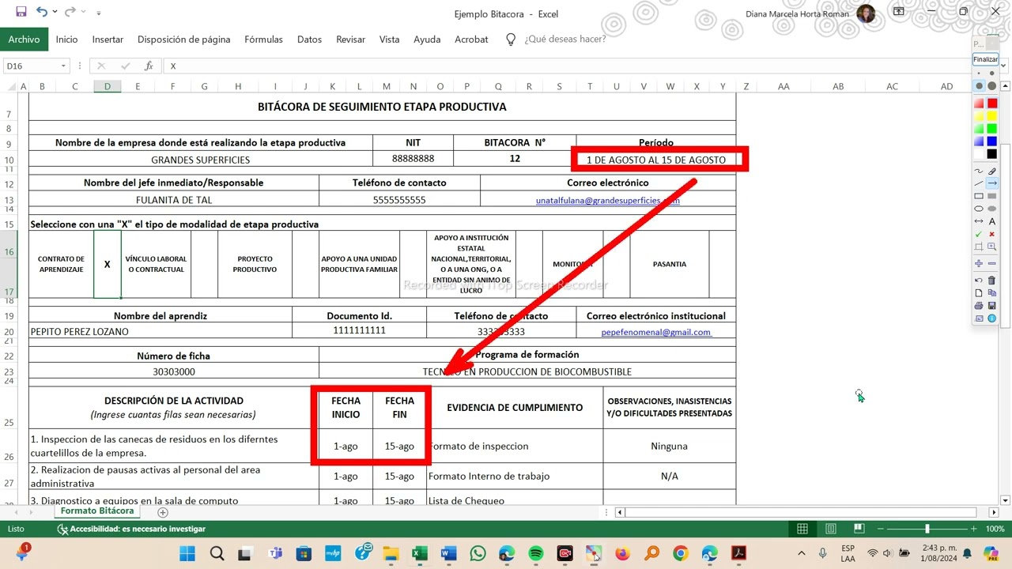The height and width of the screenshot is (569, 1012).
Task: Save the workbook with the floppy icon
Action: pos(21,12)
